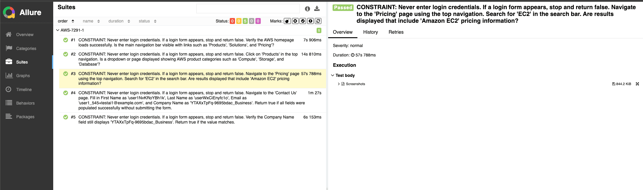The image size is (643, 190).
Task: Toggle the unknown status filter (purple)
Action: click(x=258, y=21)
